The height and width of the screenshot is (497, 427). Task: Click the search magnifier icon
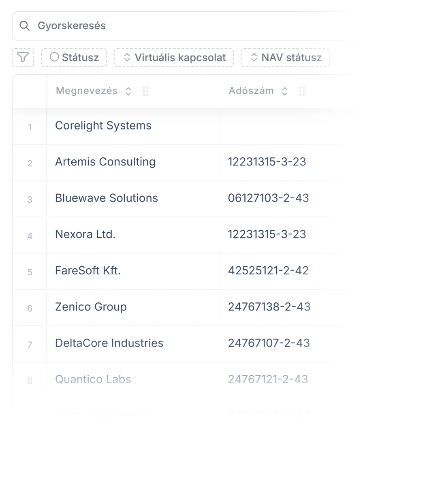point(25,25)
